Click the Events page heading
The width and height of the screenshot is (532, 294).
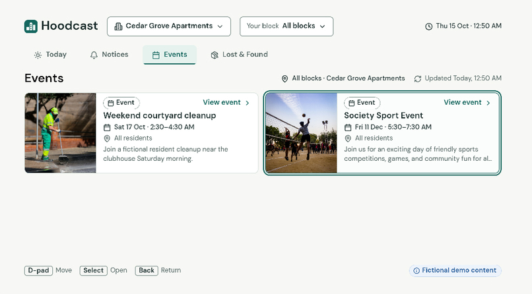tap(44, 78)
